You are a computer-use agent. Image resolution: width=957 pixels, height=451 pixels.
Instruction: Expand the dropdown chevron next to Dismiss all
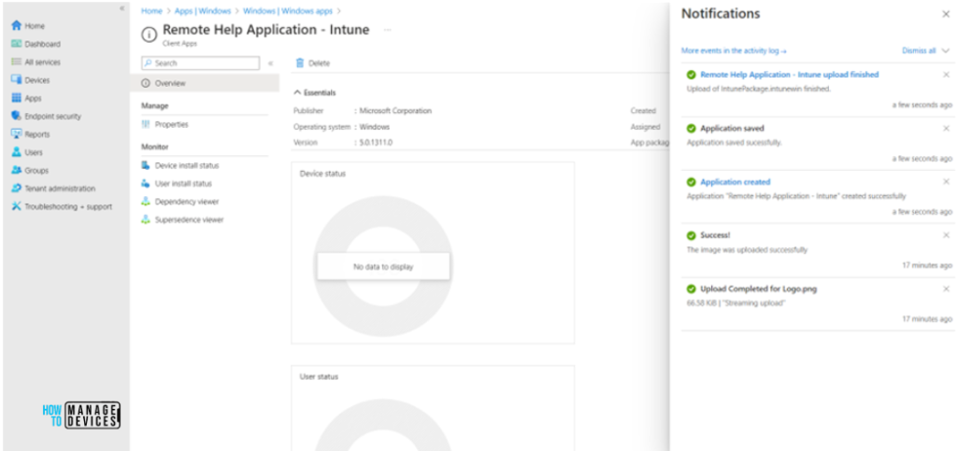tap(946, 50)
